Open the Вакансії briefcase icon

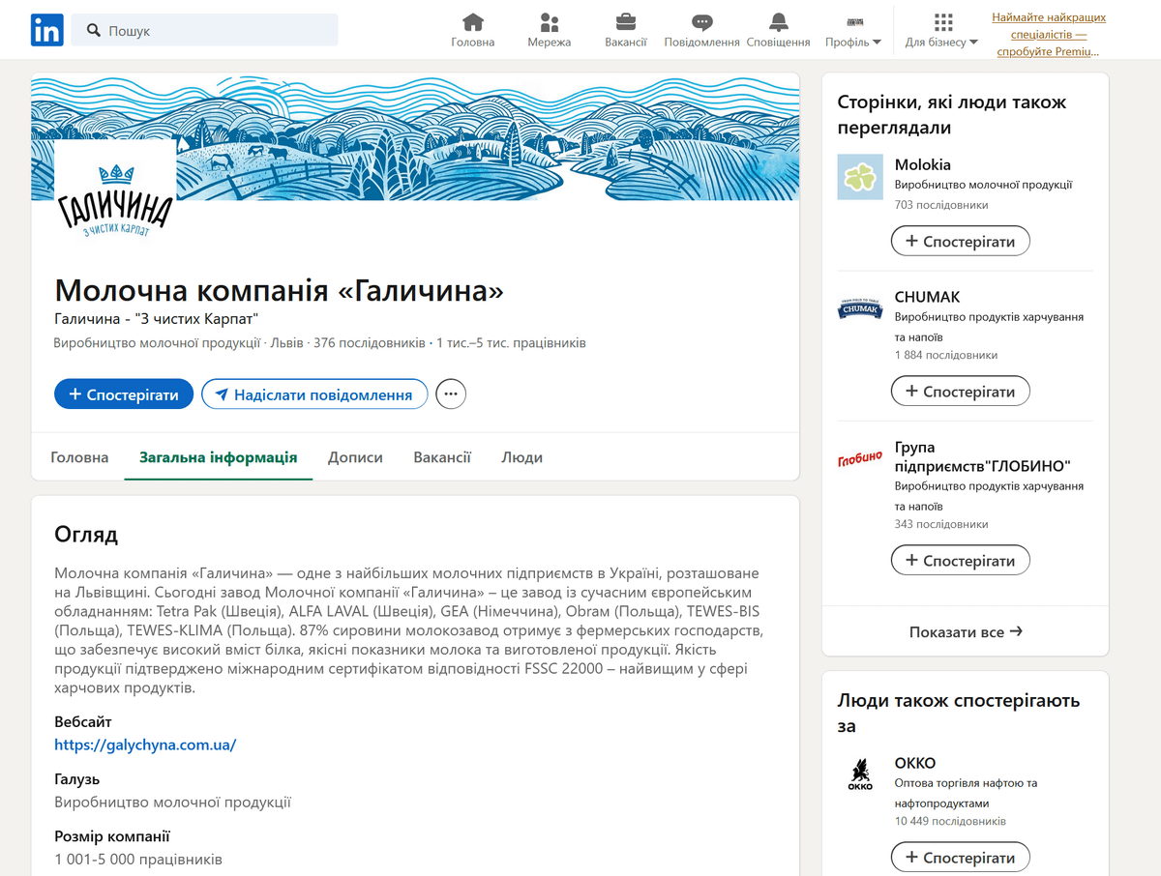(625, 21)
